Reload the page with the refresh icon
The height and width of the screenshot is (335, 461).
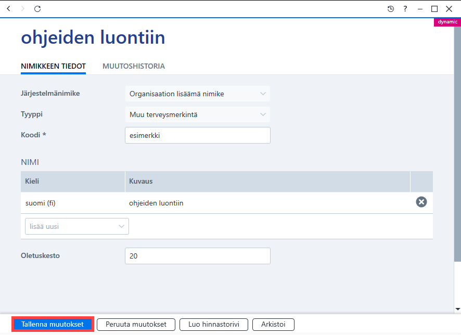pyautogui.click(x=37, y=9)
